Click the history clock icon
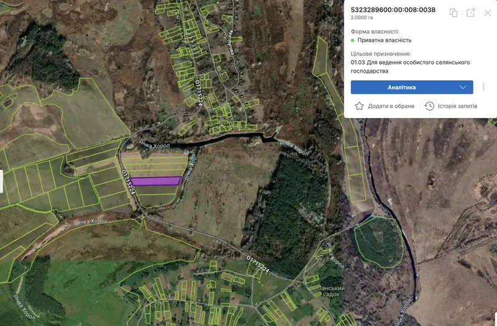497x326 pixels. click(x=429, y=106)
